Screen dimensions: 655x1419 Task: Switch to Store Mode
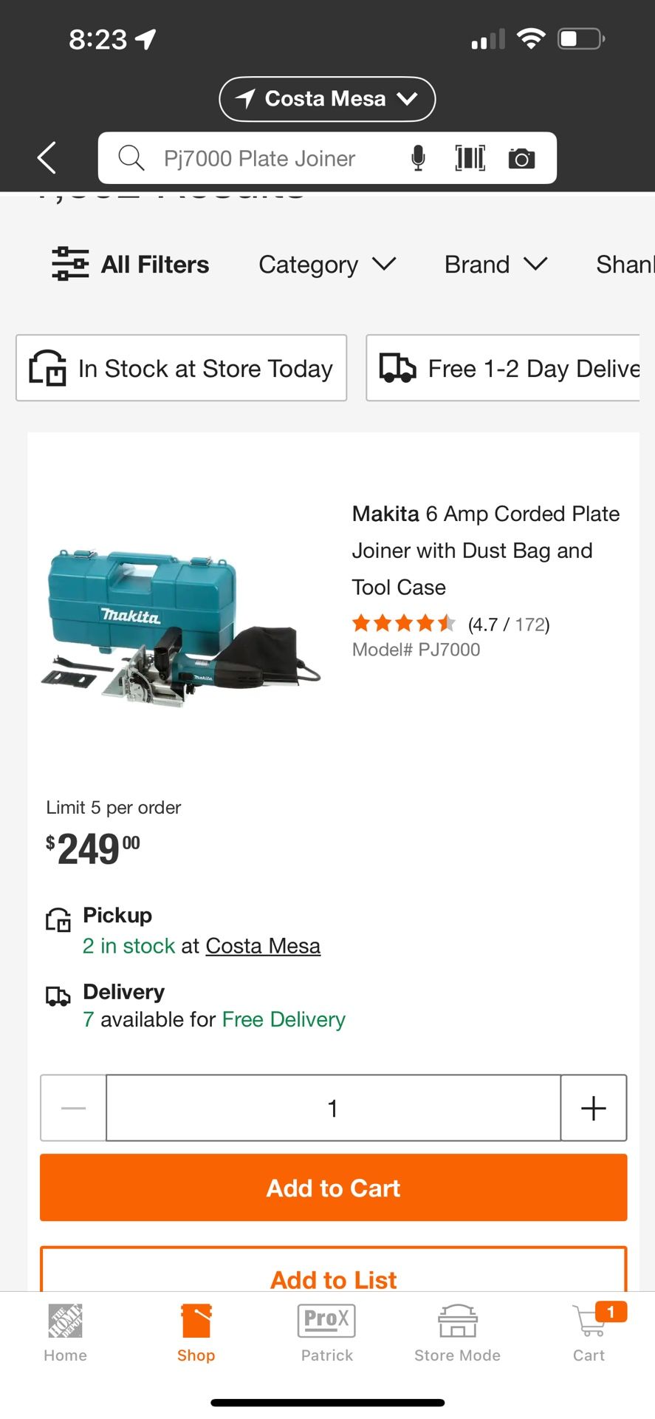[457, 1333]
